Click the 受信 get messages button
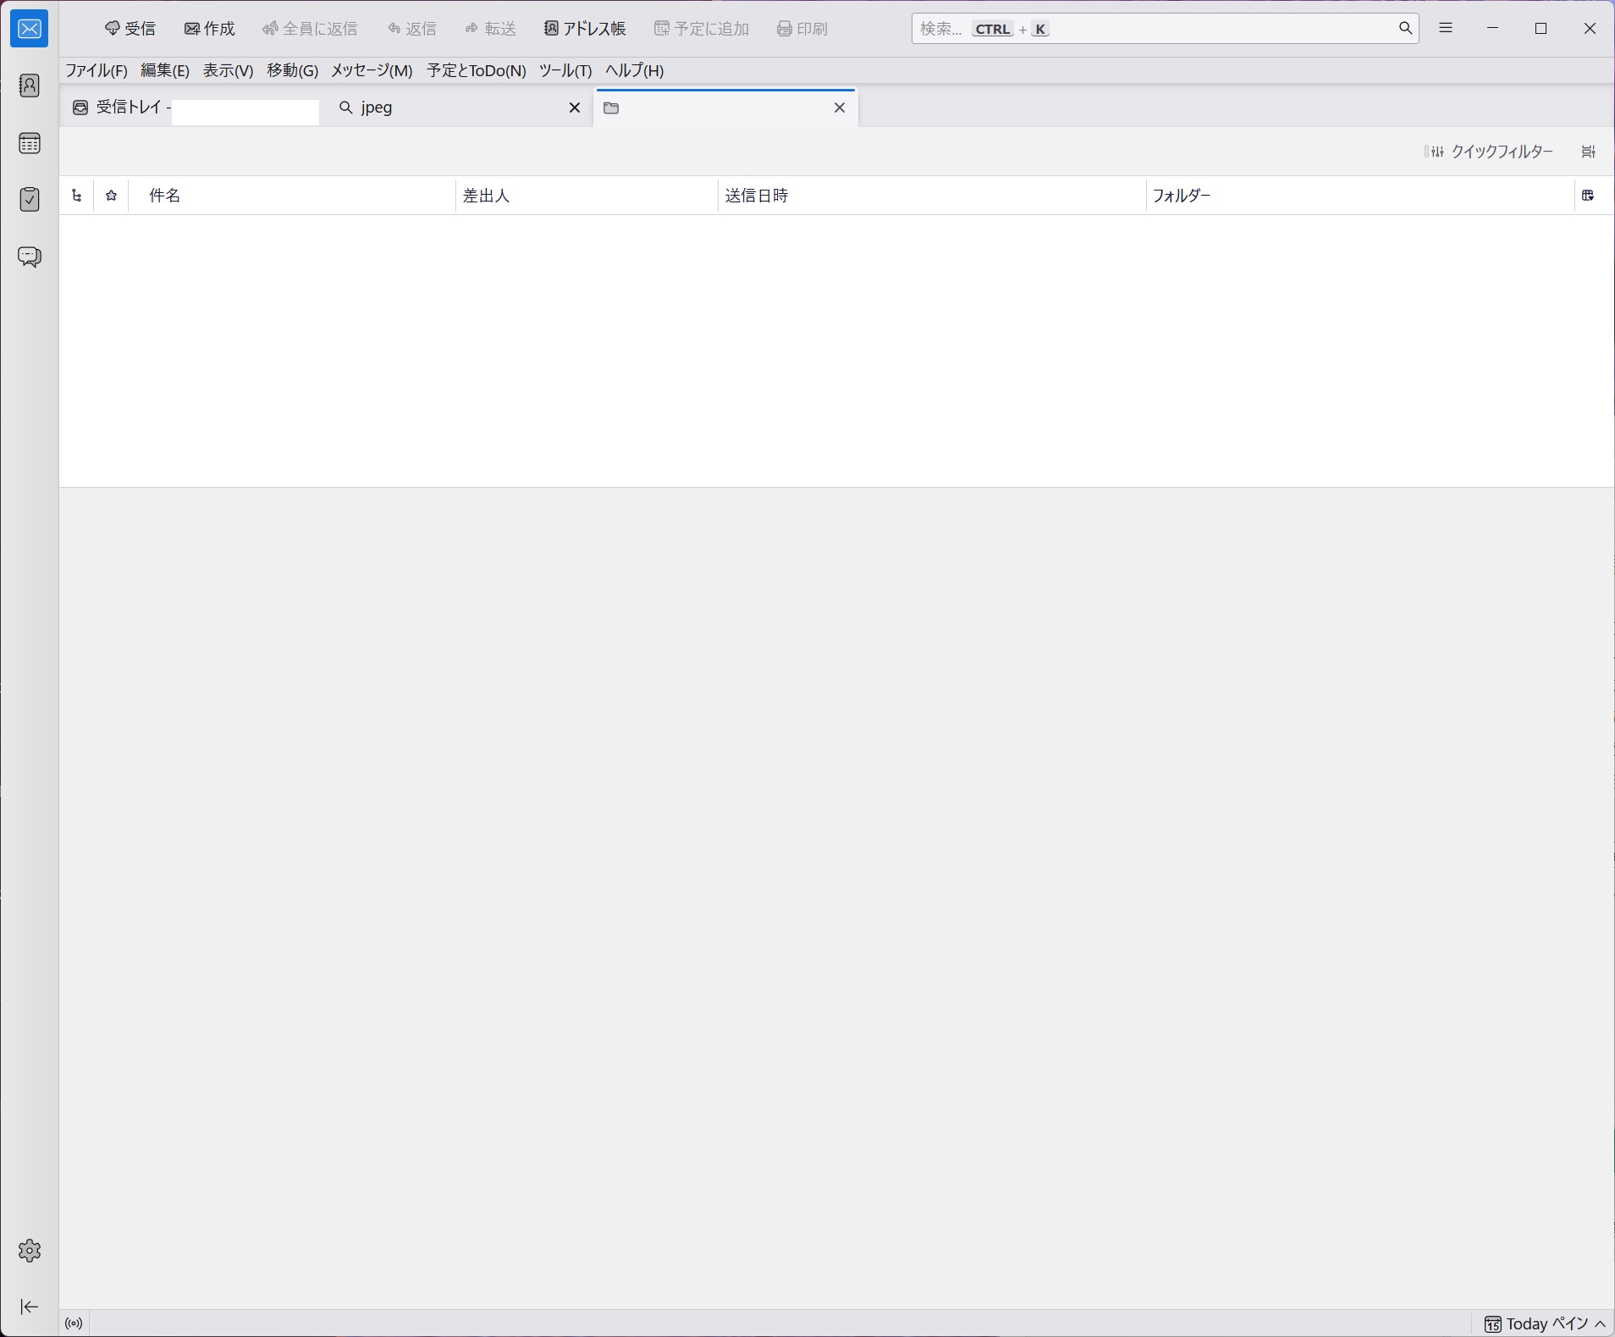This screenshot has width=1615, height=1337. (130, 29)
